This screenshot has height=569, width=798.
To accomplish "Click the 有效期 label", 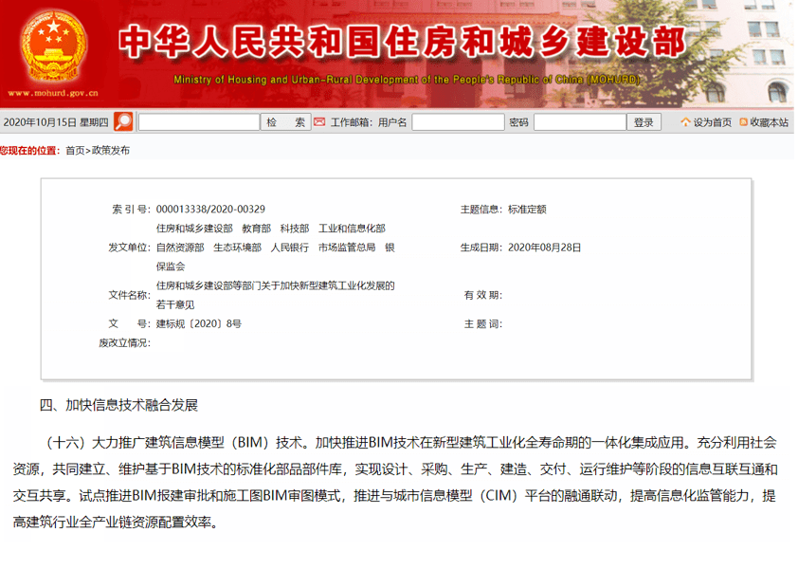I will tap(483, 295).
